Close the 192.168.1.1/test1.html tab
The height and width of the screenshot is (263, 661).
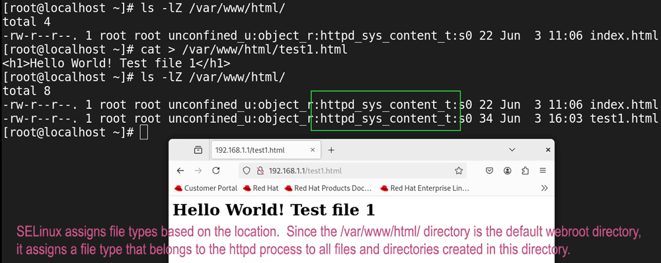pyautogui.click(x=313, y=149)
